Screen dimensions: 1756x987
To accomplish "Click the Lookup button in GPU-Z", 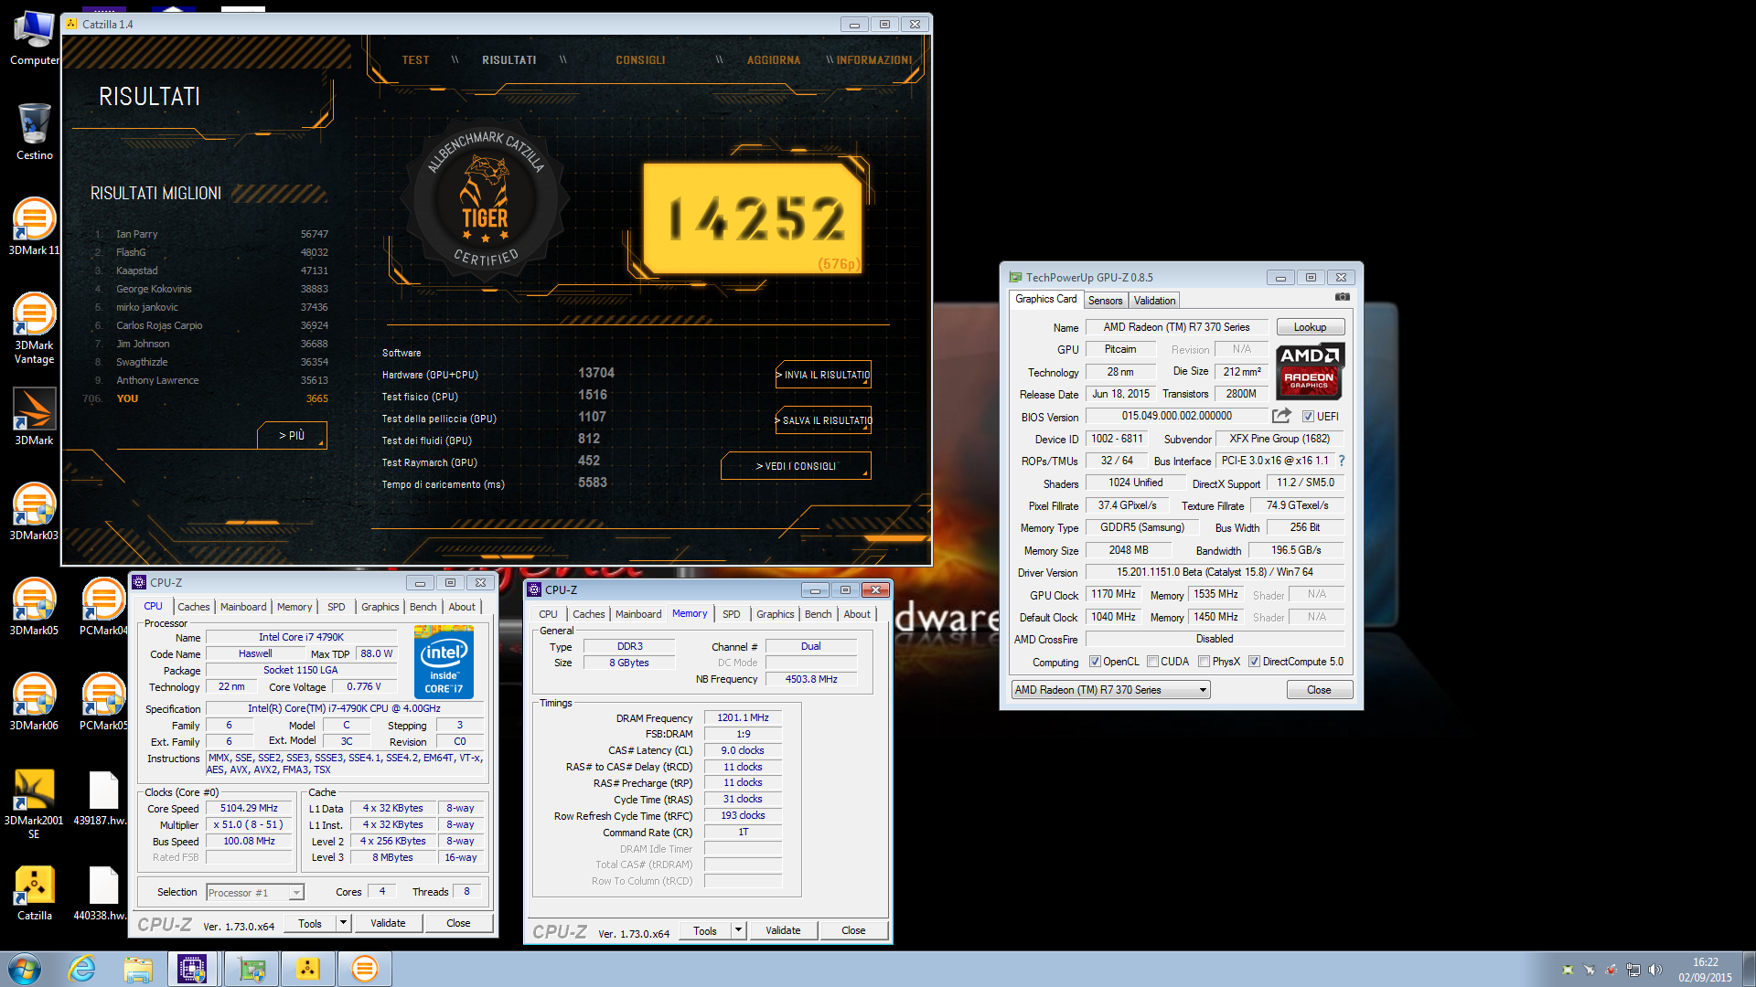I will point(1310,327).
